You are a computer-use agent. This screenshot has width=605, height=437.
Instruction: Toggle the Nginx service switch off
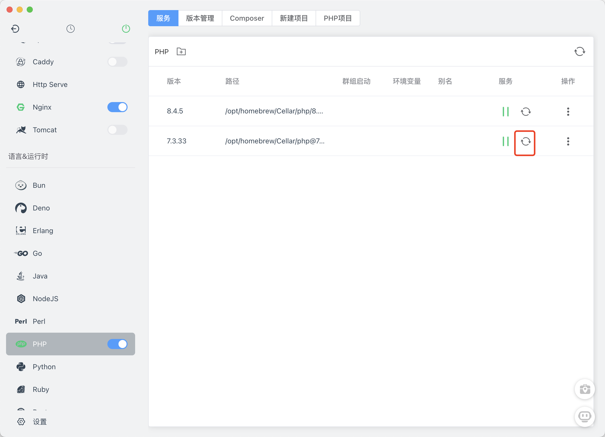[117, 107]
